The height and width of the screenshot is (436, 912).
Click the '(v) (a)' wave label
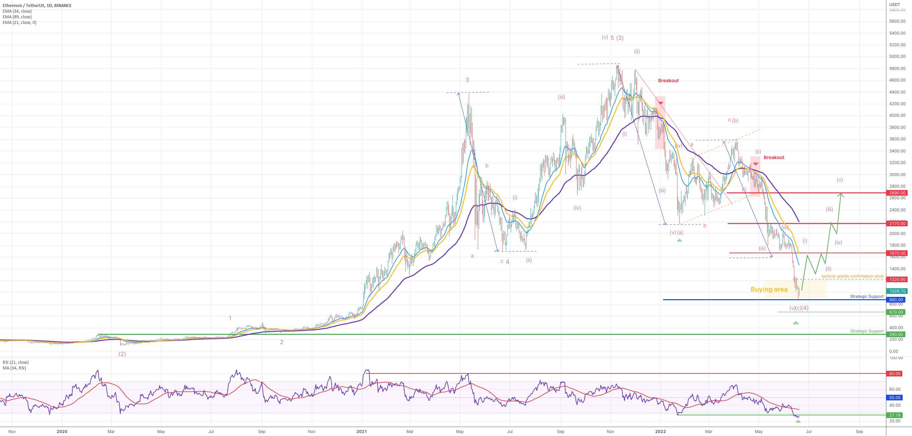point(676,232)
